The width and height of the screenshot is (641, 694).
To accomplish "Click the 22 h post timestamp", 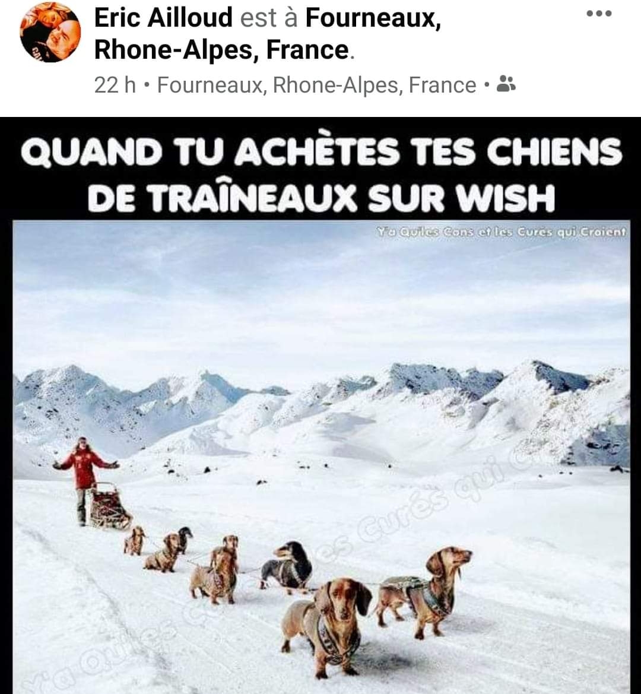I will click(115, 84).
